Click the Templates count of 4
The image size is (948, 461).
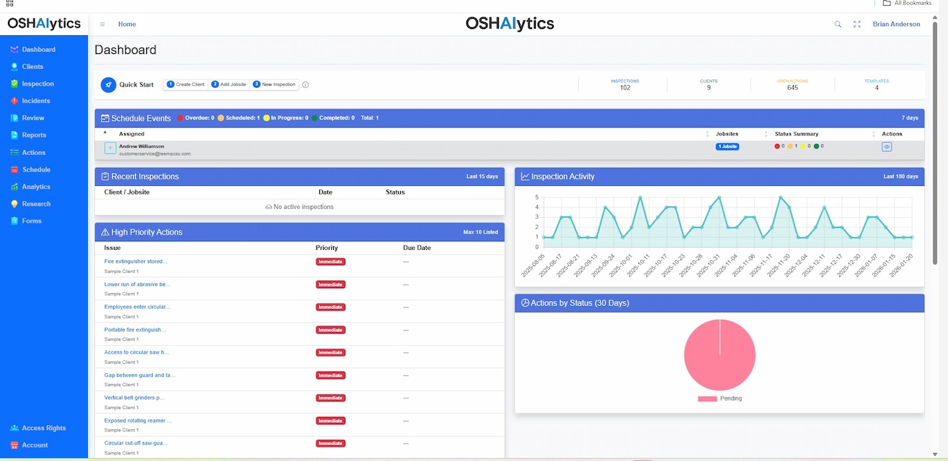877,88
